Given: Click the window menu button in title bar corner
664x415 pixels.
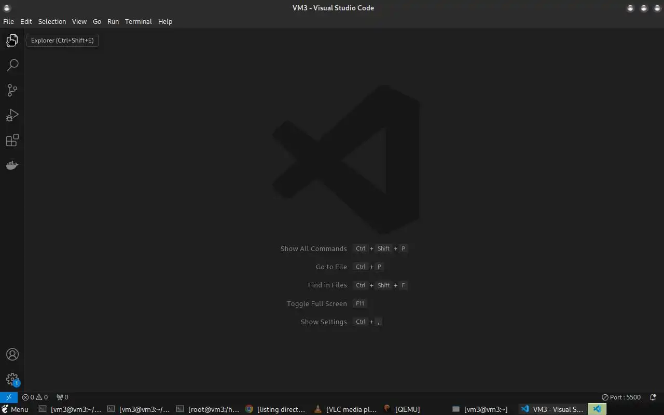Looking at the screenshot, I should [7, 8].
